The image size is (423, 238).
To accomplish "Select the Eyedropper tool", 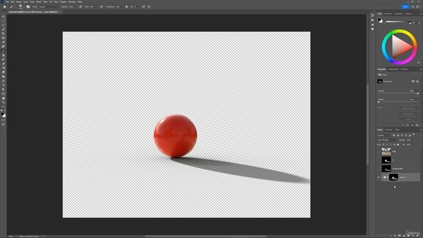I will tap(3, 42).
